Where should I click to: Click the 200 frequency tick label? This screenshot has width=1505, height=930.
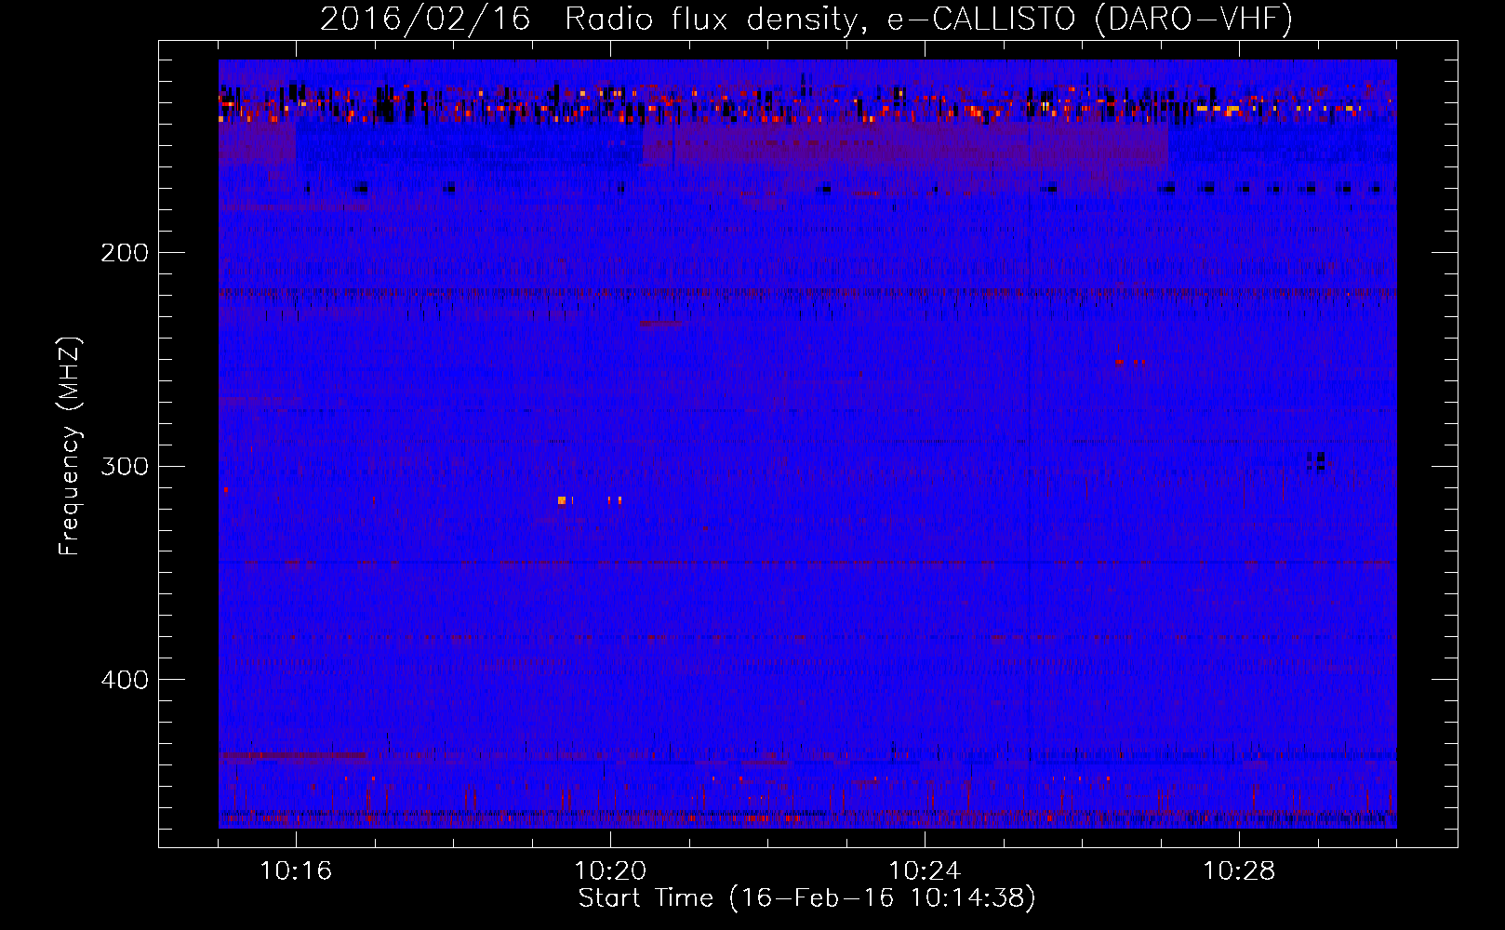tap(125, 253)
